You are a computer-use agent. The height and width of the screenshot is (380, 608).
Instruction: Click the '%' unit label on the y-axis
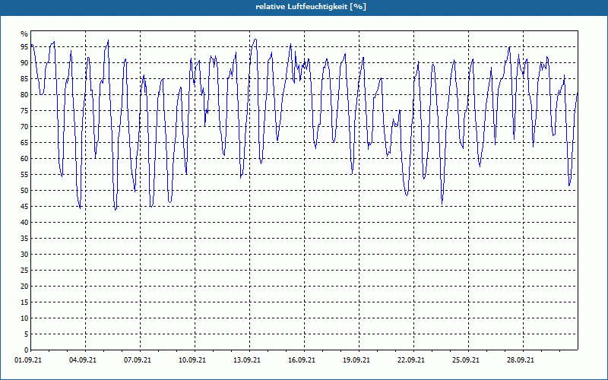(x=24, y=34)
